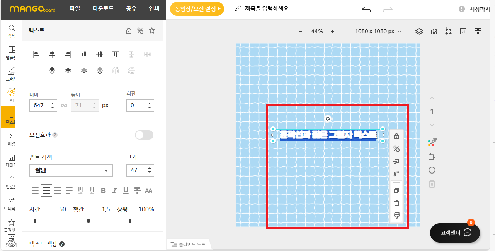The width and height of the screenshot is (495, 251).
Task: Align object to horizontal center
Action: pos(52,54)
